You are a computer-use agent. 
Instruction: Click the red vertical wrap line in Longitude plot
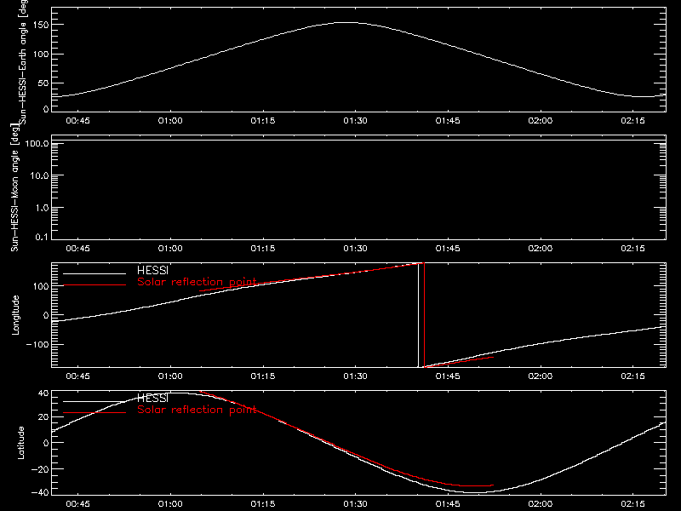coord(424,315)
